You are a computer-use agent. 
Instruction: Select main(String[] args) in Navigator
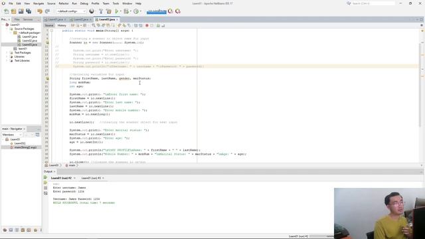25,147
